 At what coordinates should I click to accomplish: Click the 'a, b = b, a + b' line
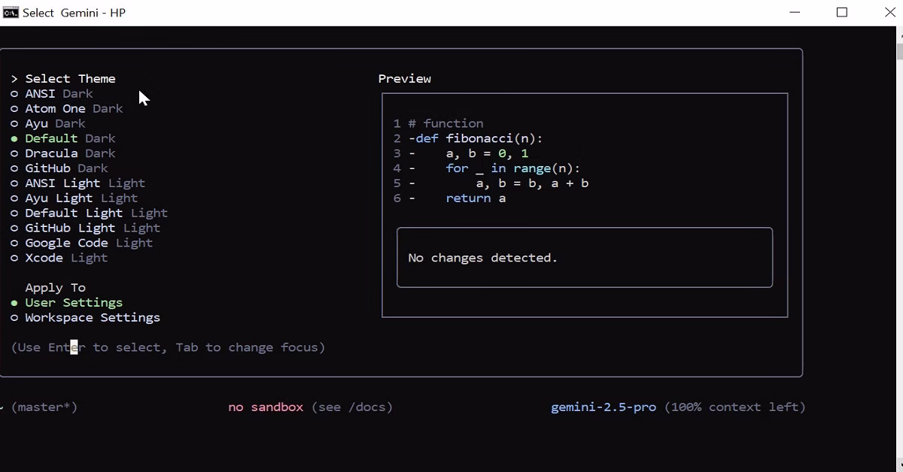[532, 183]
